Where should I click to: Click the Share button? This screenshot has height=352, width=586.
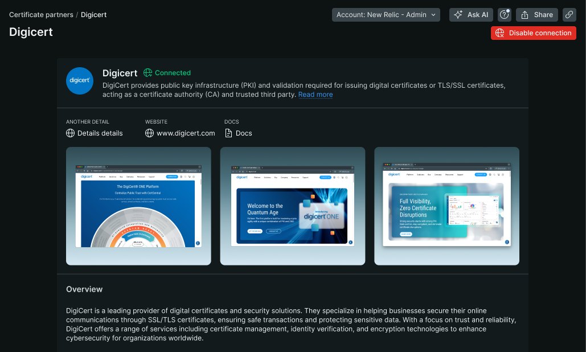[x=536, y=15]
